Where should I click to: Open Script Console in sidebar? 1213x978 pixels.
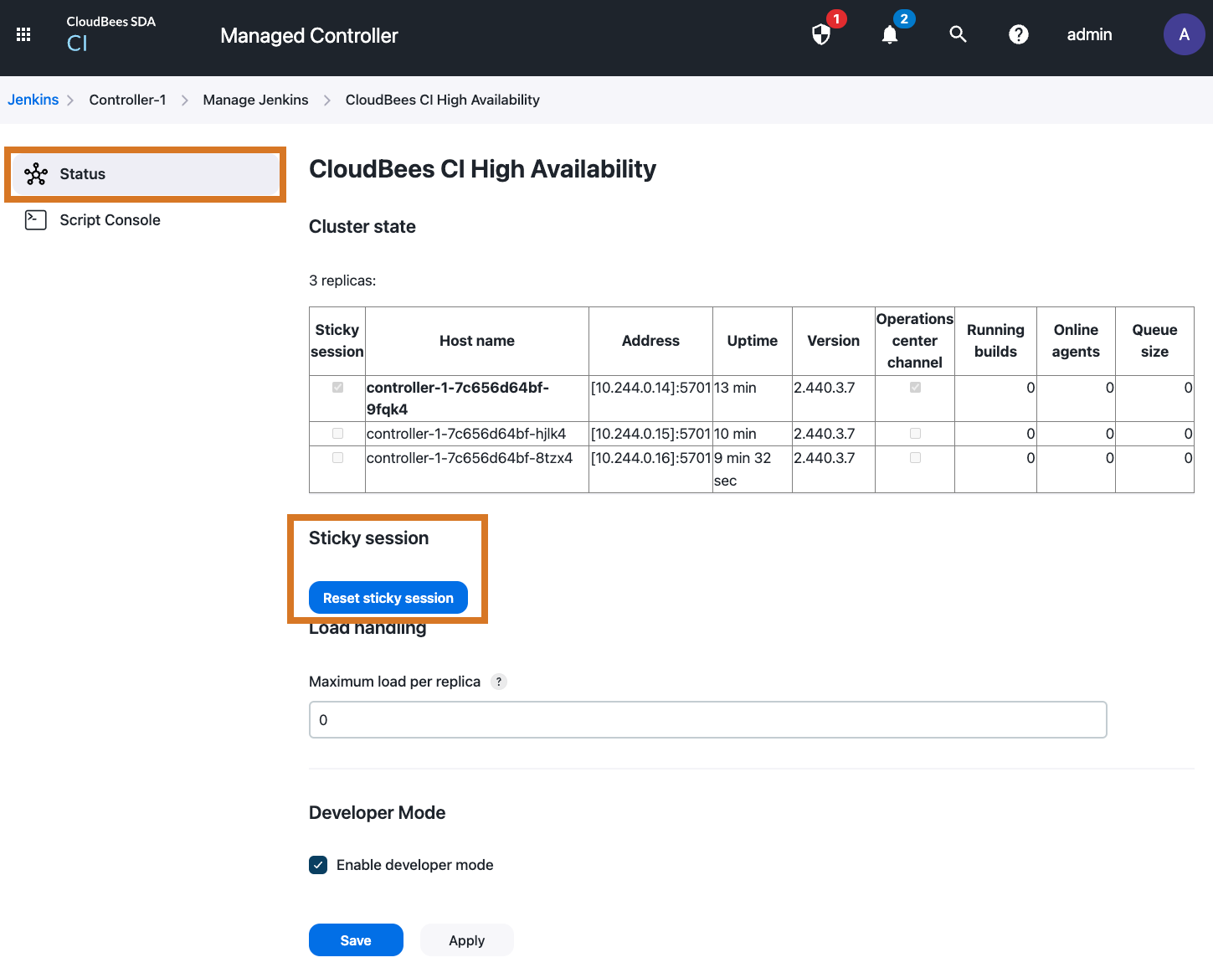[x=110, y=220]
